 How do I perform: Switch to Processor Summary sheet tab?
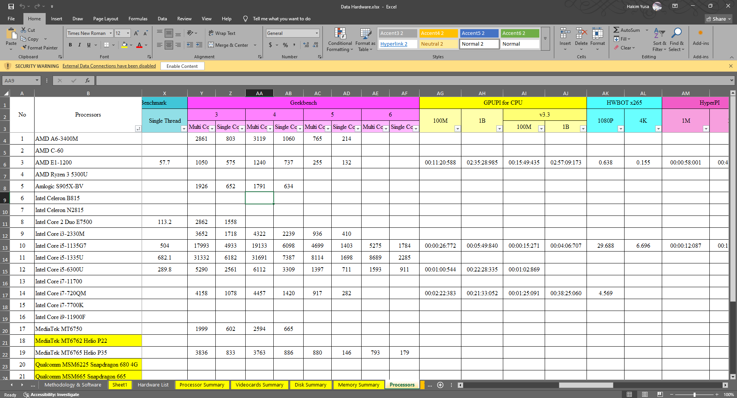[x=202, y=385]
